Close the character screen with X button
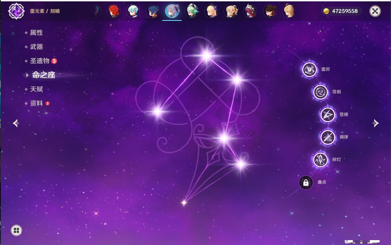 coord(375,11)
